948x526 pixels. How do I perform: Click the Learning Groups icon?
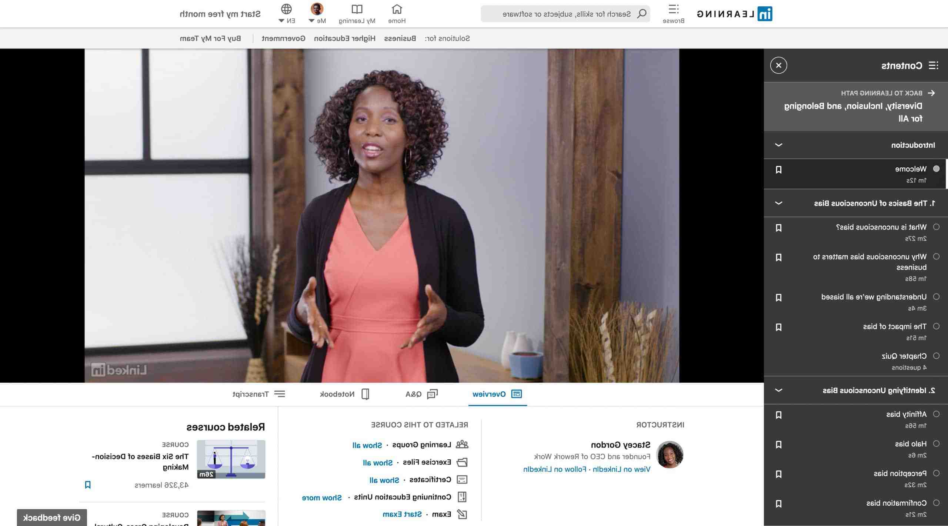point(462,445)
